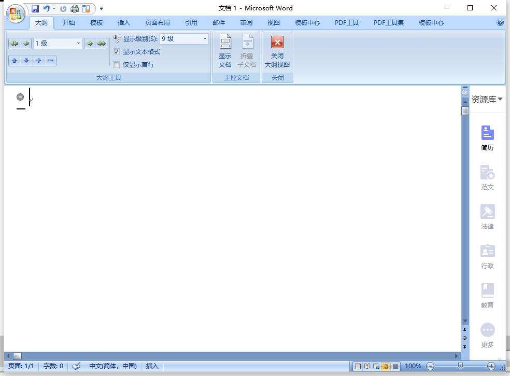Open the outline level 1 级 dropdown

coord(78,43)
